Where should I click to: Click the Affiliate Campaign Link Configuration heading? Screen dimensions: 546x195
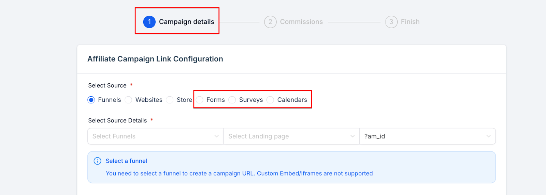tap(155, 59)
